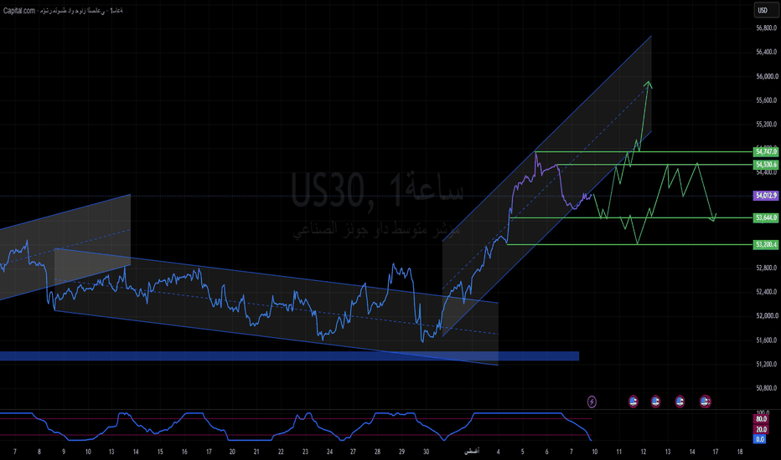Click the 56,000.0 price axis value
This screenshot has height=460, width=781.
767,77
